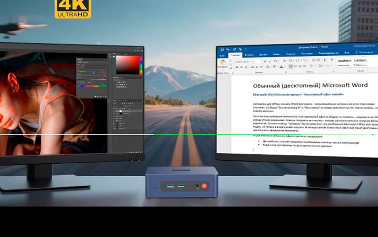The image size is (378, 237).
Task: Open the font name dropdown in Word
Action: 243,61
